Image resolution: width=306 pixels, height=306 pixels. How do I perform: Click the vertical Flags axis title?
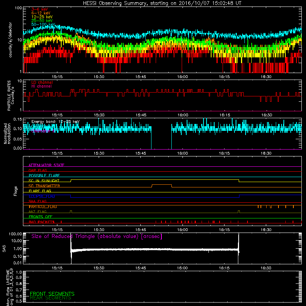click(16, 191)
